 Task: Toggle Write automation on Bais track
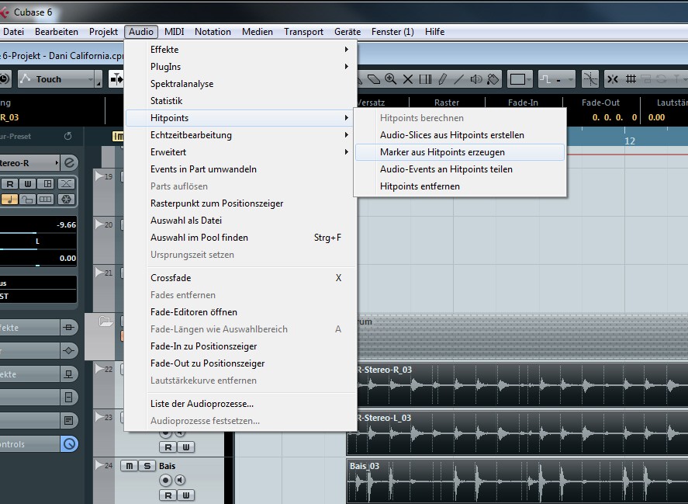coord(186,495)
